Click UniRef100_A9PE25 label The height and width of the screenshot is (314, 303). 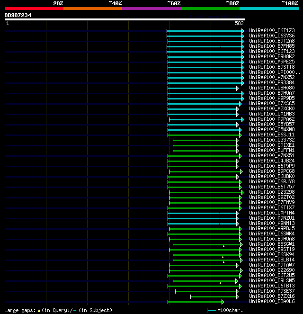coord(272,62)
